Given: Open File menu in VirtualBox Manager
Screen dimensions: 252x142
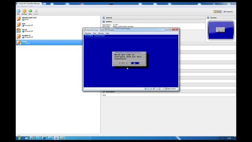Looking at the screenshot, I should [x=18, y=6].
